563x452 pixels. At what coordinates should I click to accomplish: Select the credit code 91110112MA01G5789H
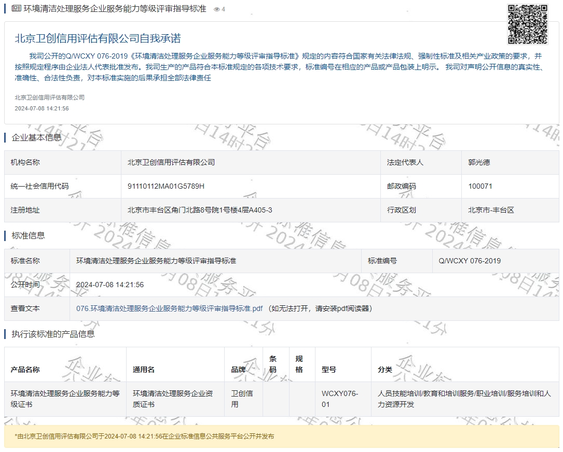(x=166, y=186)
